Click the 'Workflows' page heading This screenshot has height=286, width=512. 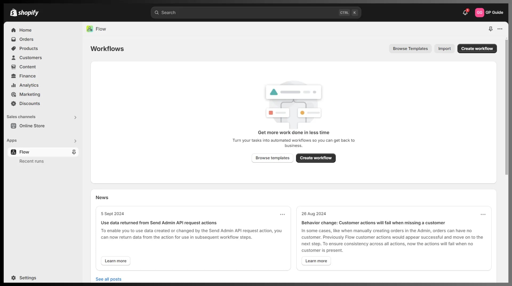click(107, 49)
